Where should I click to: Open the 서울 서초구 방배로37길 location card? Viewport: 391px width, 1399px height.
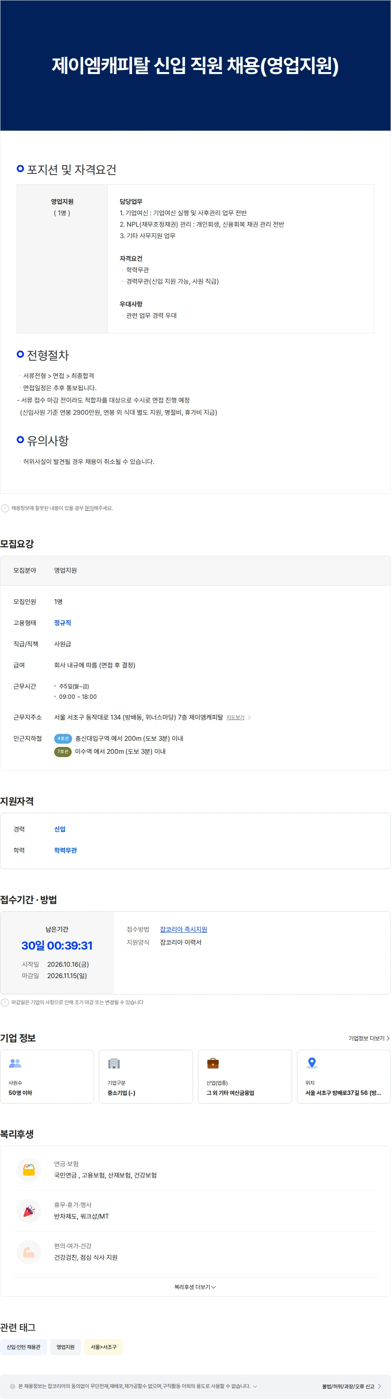click(x=344, y=1076)
